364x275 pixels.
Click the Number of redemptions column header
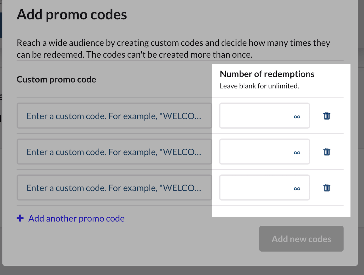(267, 74)
